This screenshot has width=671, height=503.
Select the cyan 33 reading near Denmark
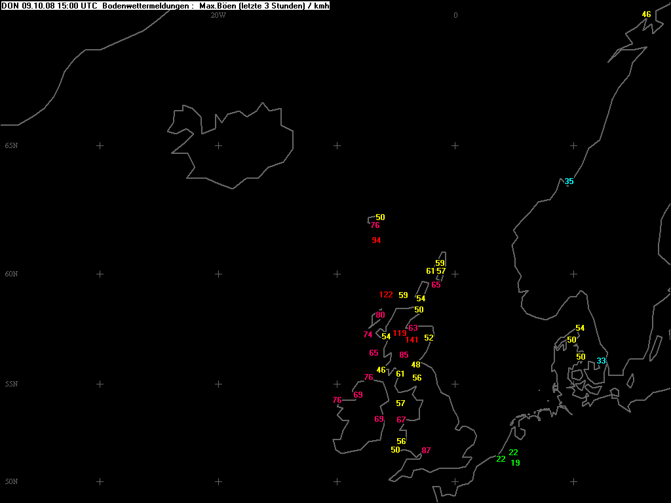(601, 361)
